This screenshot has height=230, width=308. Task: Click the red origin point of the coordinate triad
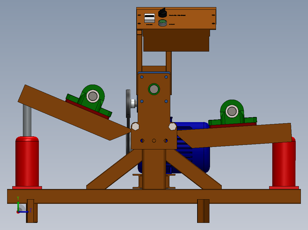coord(18,212)
